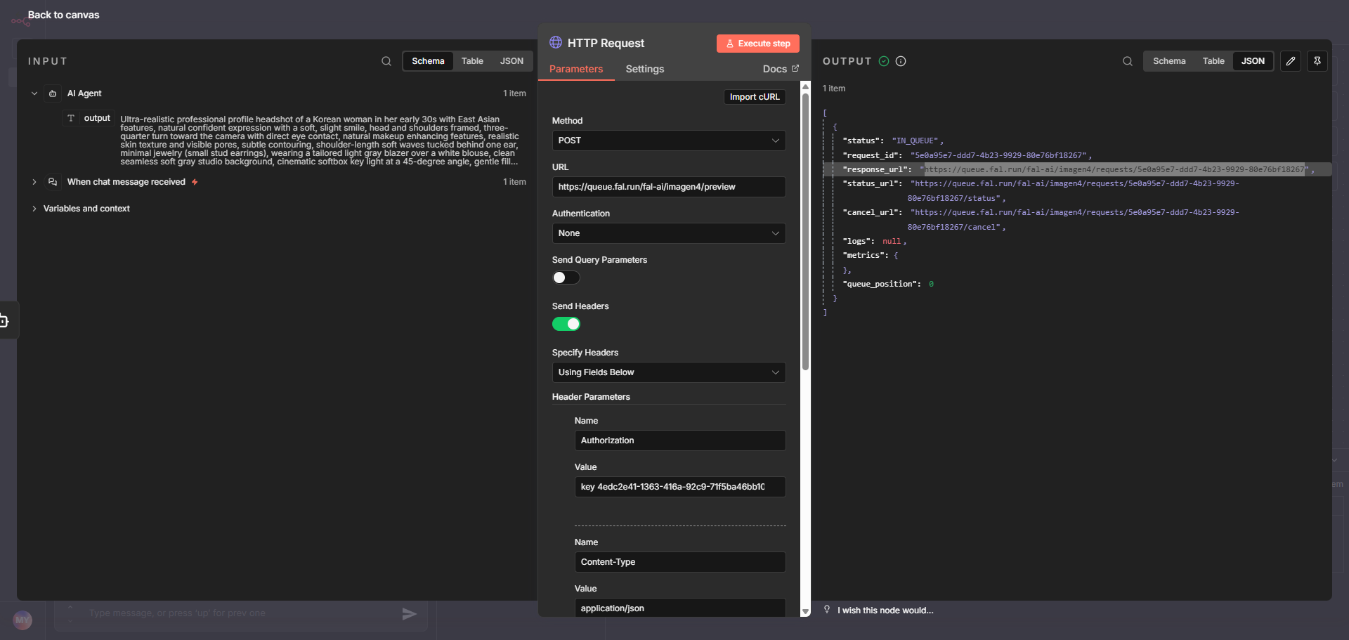1349x640 pixels.
Task: Expand When chat message received
Action: [34, 182]
